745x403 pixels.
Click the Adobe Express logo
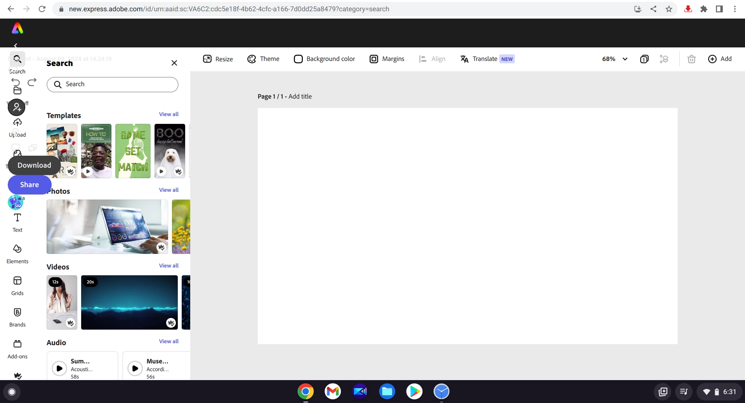17,28
